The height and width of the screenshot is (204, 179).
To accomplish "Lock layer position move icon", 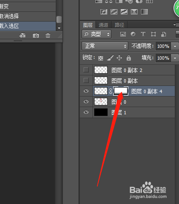I will click(x=119, y=58).
